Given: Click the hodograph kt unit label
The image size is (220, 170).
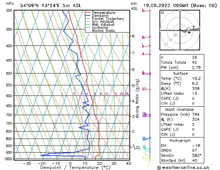Looking at the screenshot, I should pos(163,13).
